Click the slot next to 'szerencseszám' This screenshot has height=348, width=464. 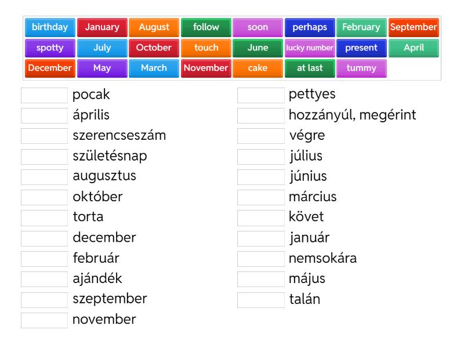44,136
